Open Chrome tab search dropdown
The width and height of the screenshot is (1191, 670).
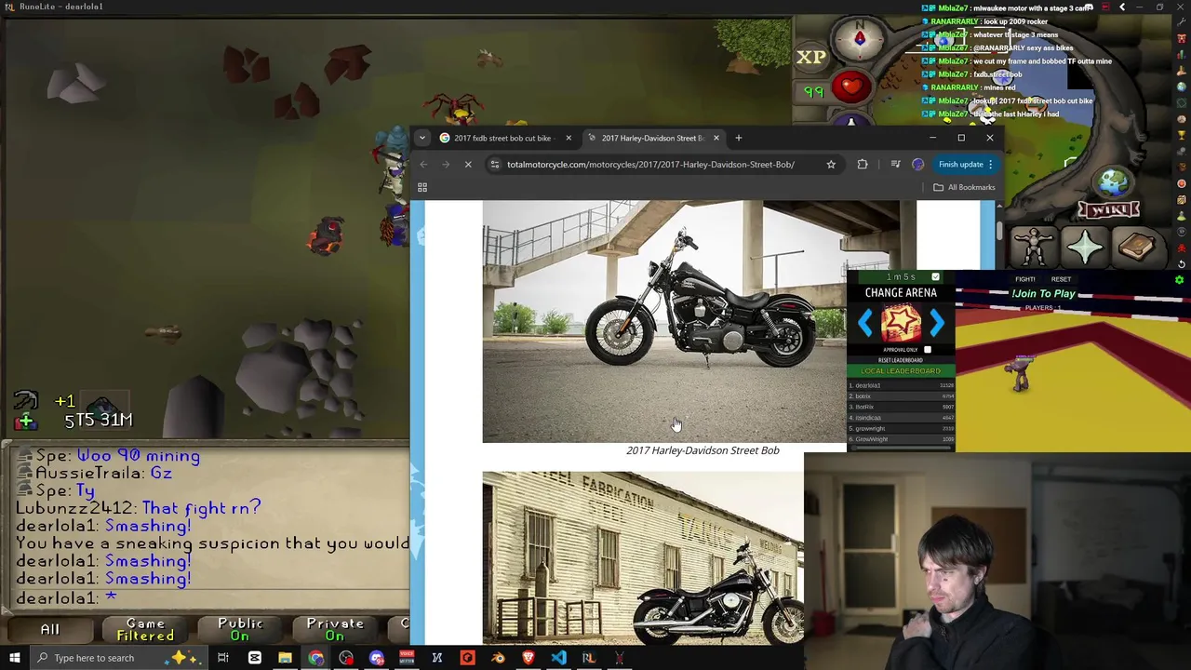pyautogui.click(x=422, y=138)
